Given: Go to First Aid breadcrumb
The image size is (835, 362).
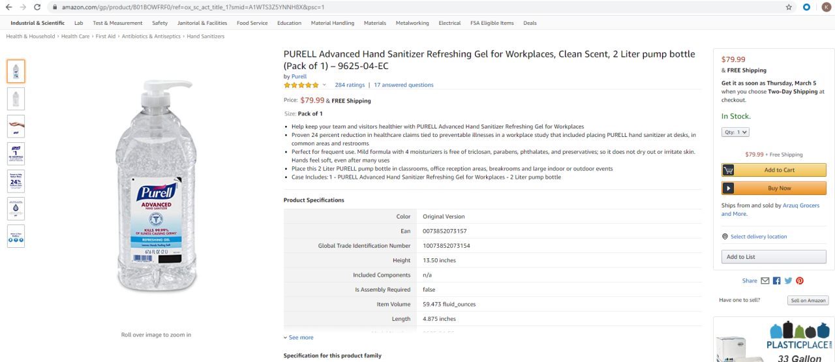Looking at the screenshot, I should (x=106, y=37).
